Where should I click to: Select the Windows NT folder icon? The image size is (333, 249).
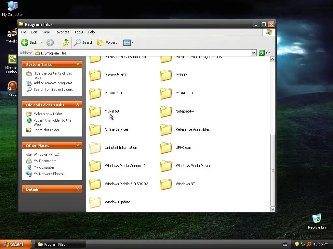pos(166,184)
